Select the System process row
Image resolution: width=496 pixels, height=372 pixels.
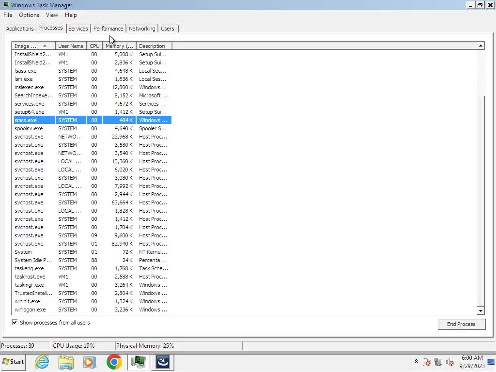(x=93, y=252)
